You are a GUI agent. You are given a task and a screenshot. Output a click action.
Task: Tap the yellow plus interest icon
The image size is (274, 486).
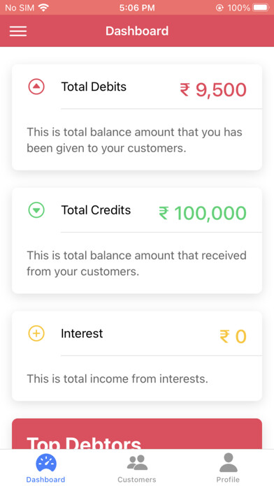(36, 334)
